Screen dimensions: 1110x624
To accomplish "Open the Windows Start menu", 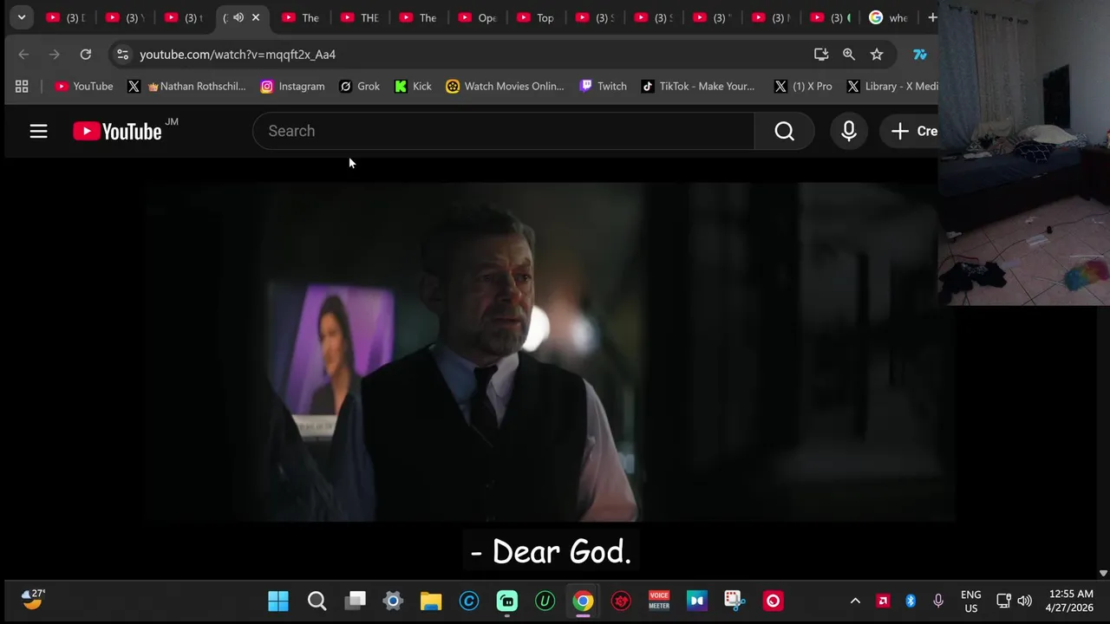I will (x=278, y=601).
